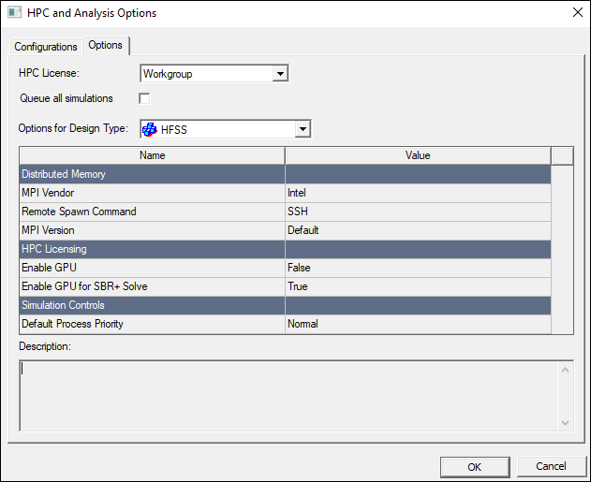
Task: Select the Simulation Controls section header
Action: 153,305
